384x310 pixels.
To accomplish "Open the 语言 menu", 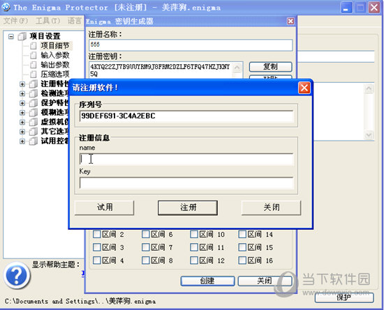I will point(75,21).
